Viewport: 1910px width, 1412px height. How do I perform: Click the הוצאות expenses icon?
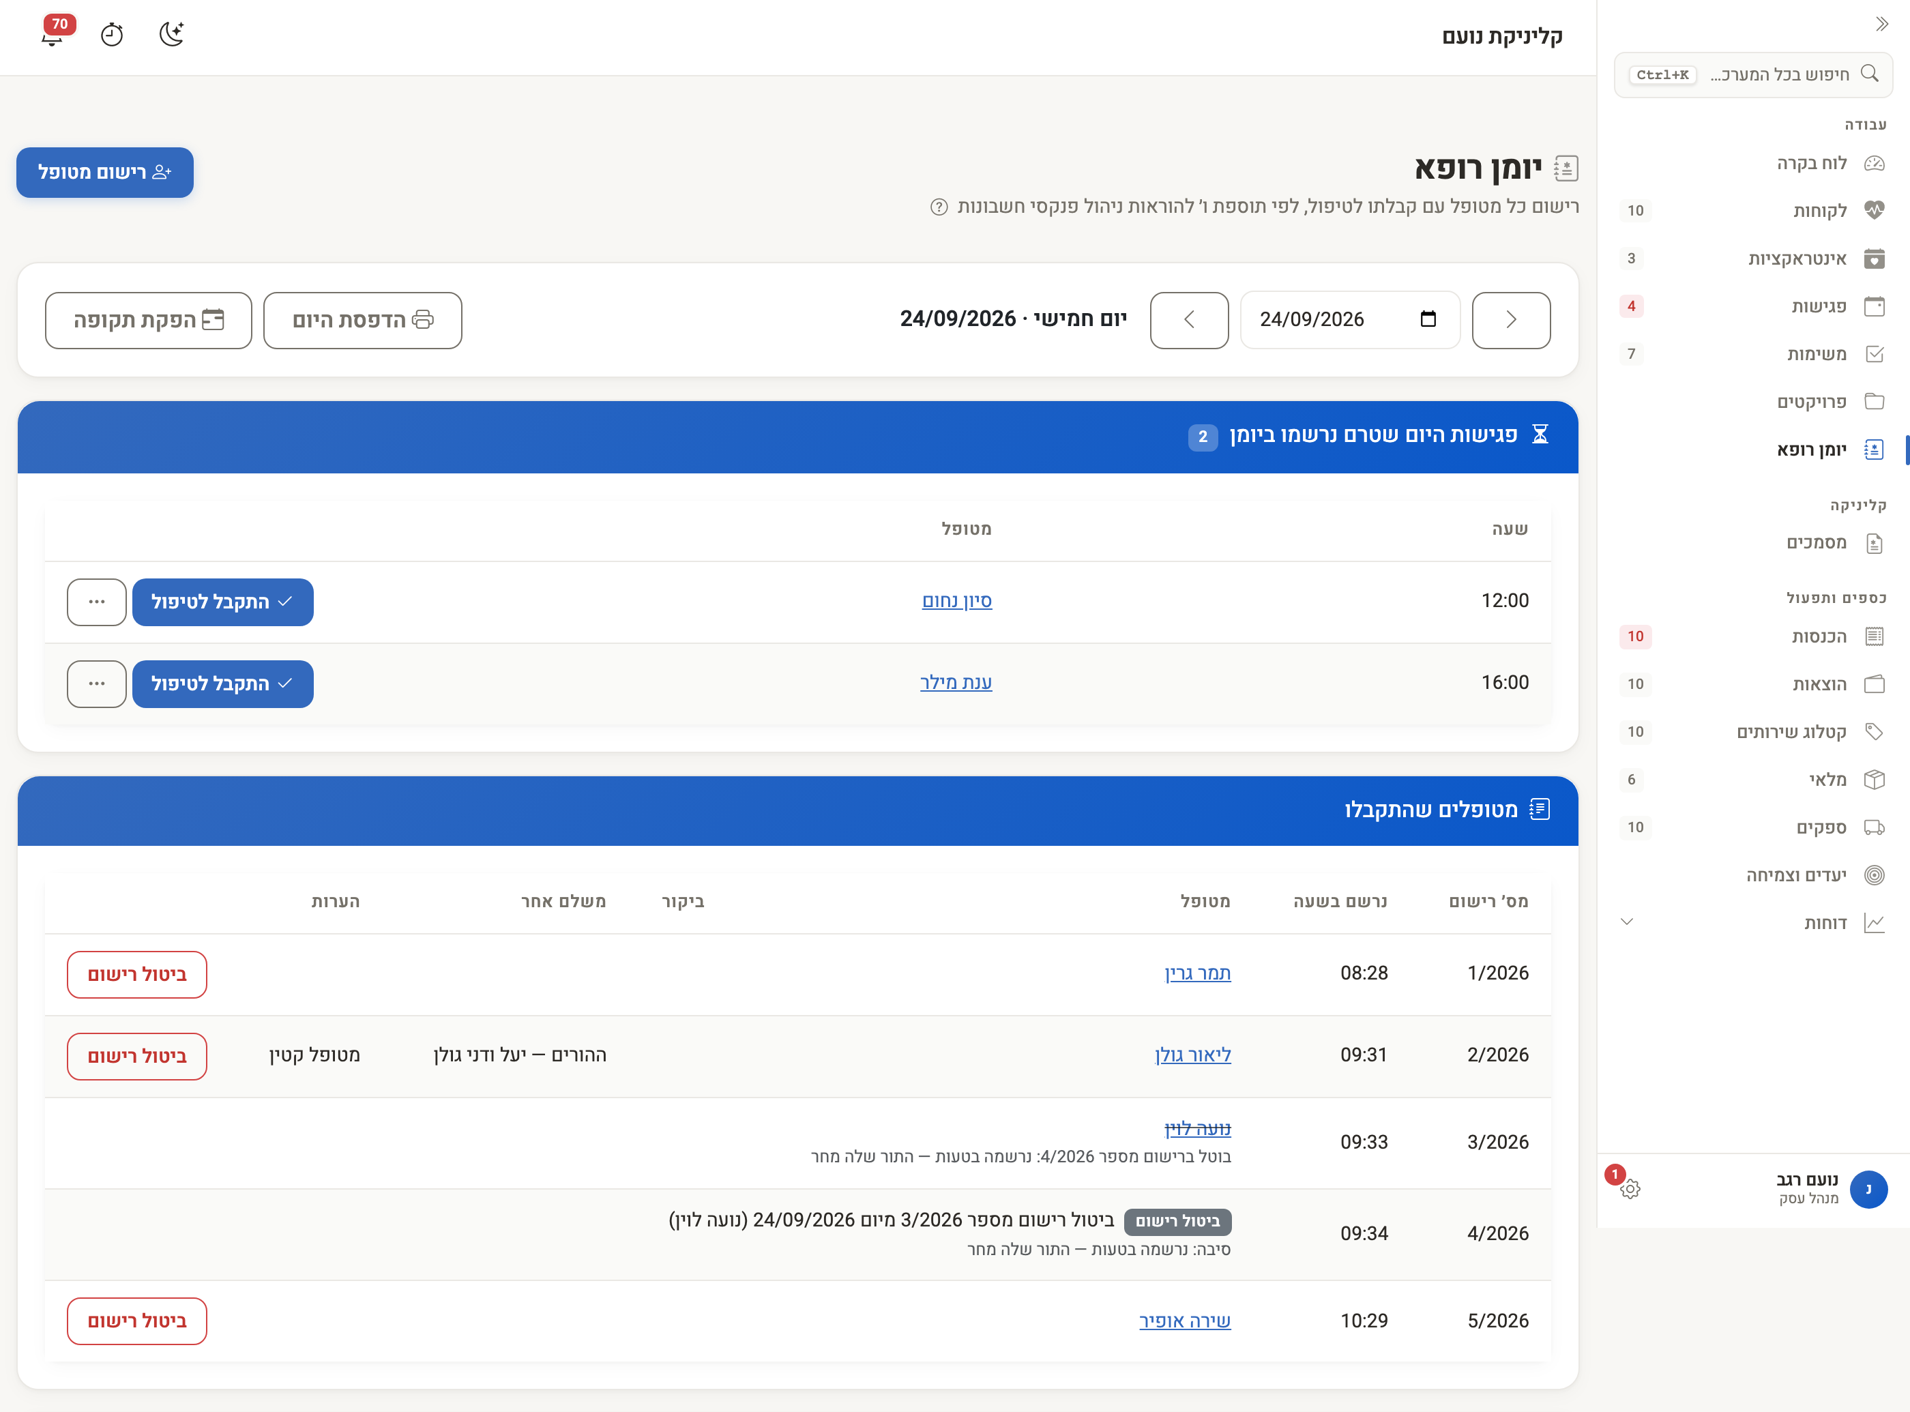[1874, 683]
